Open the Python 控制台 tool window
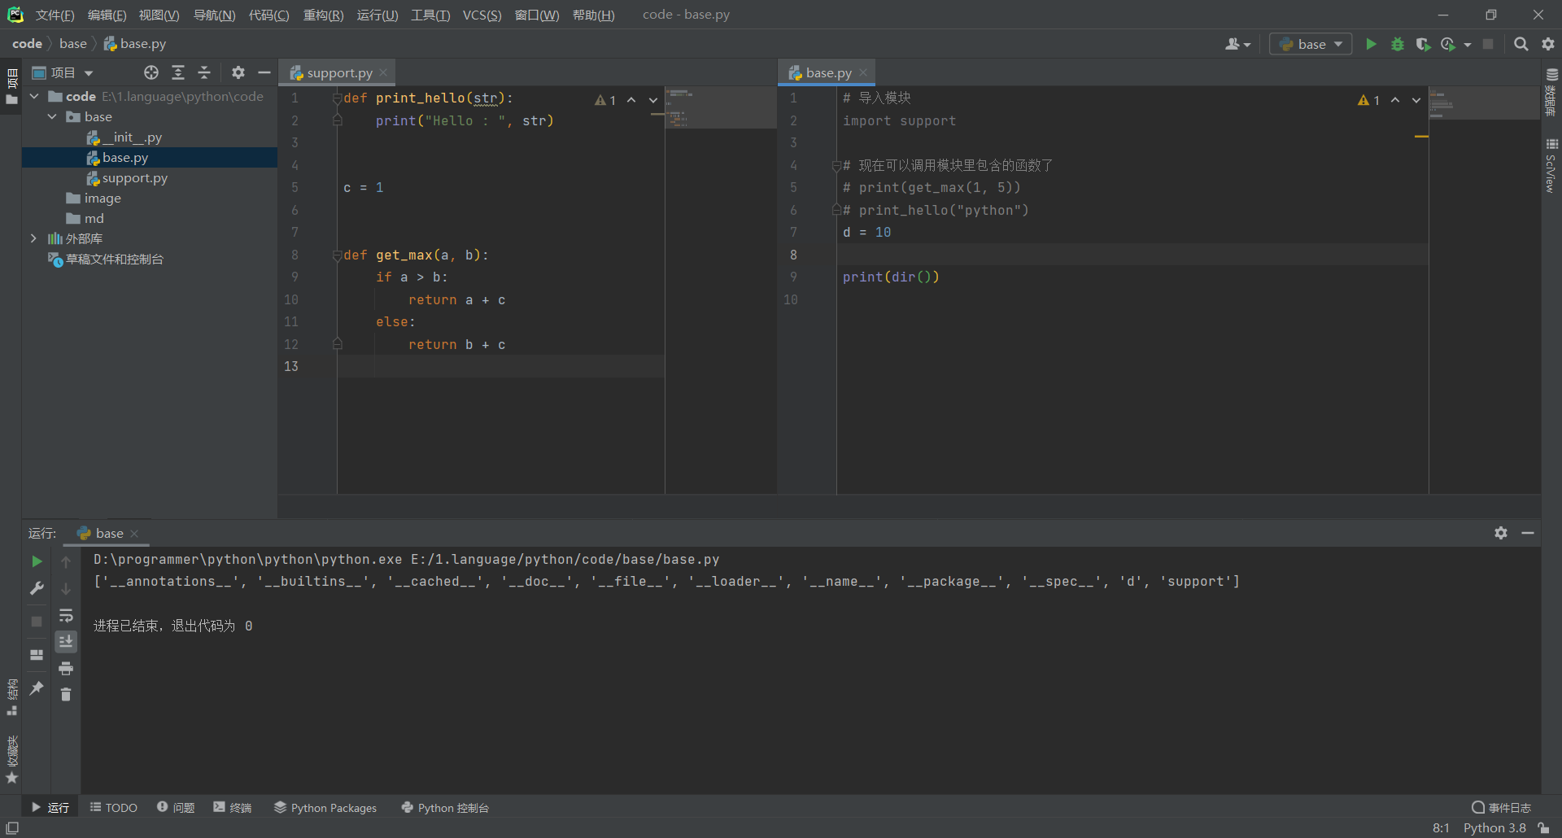Screen dimensions: 1562x838 (445, 807)
